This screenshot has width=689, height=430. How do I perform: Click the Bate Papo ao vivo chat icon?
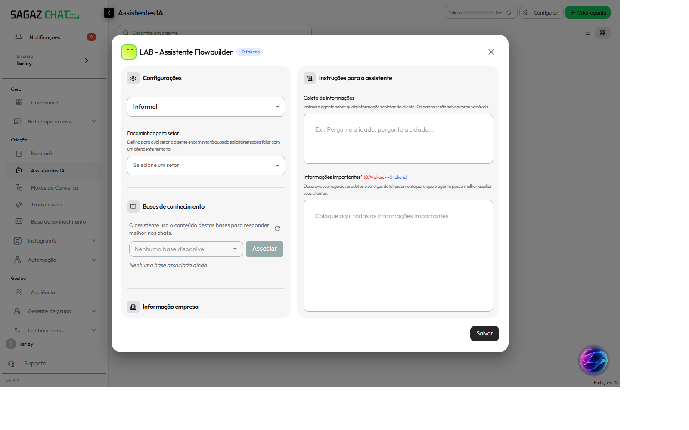tap(17, 122)
